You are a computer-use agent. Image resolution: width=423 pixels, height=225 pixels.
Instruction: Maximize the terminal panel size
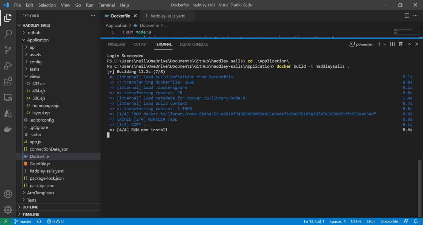pos(409,44)
